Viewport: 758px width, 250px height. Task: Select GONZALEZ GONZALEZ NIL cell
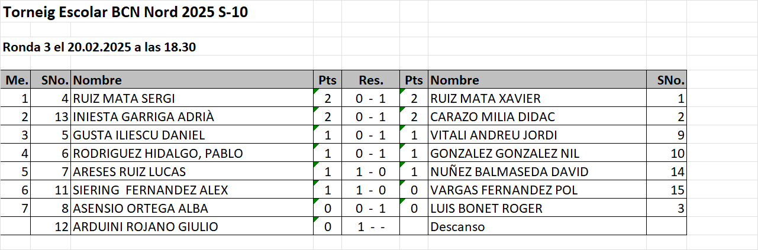tap(537, 154)
